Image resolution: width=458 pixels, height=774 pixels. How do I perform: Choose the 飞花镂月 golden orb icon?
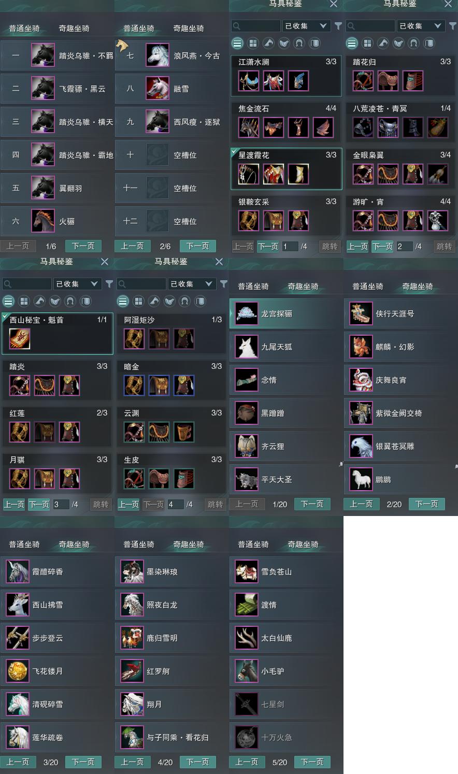click(x=18, y=671)
